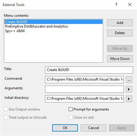The width and height of the screenshot is (137, 136).
Task: Browse for command with ellipsis button
Action: (129, 80)
